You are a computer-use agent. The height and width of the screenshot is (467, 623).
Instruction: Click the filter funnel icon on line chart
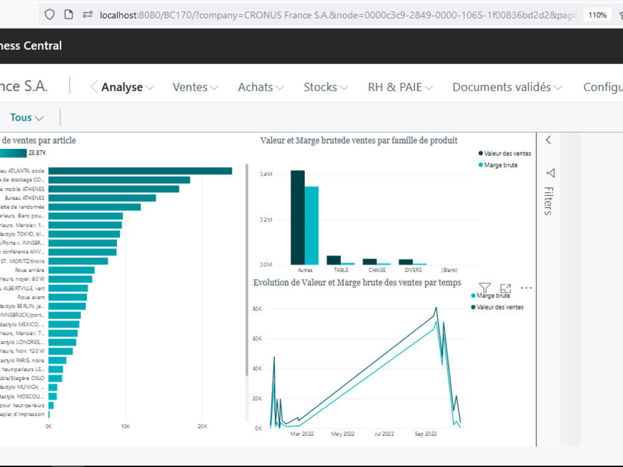(485, 287)
